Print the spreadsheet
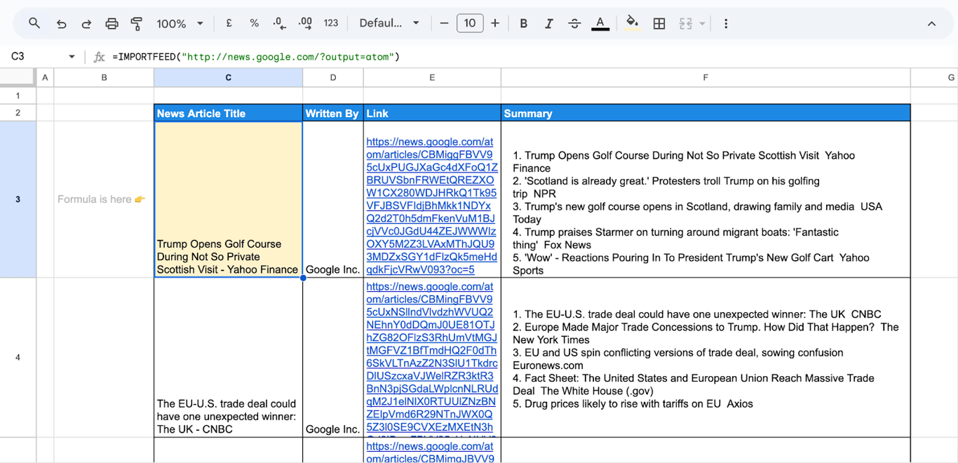The width and height of the screenshot is (958, 463). click(x=112, y=23)
